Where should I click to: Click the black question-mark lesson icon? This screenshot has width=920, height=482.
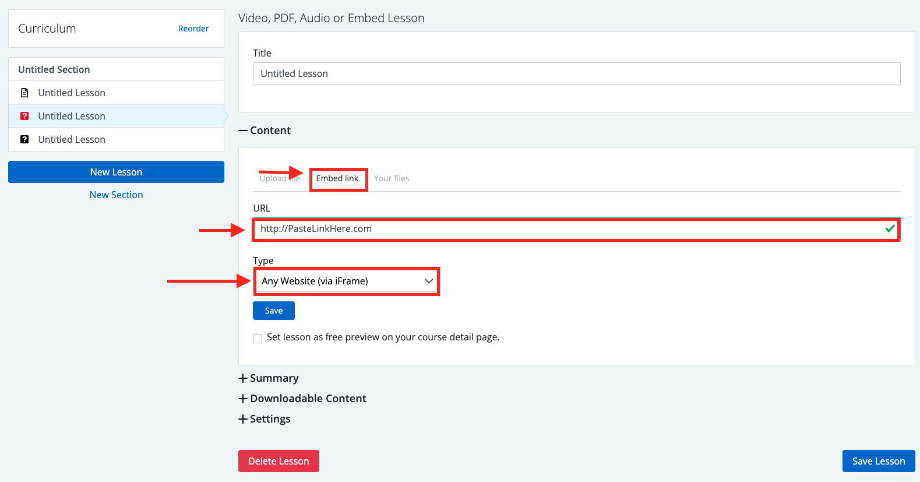pos(24,139)
